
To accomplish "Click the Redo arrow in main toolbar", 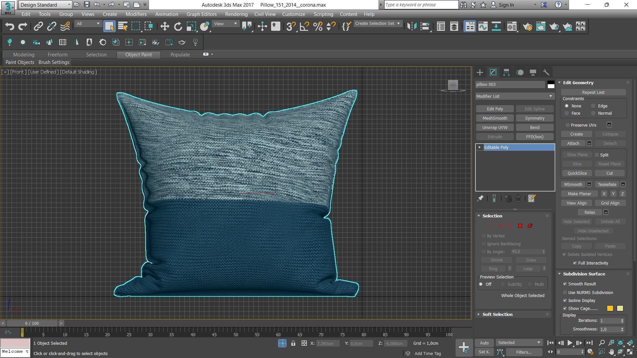I will tap(23, 27).
